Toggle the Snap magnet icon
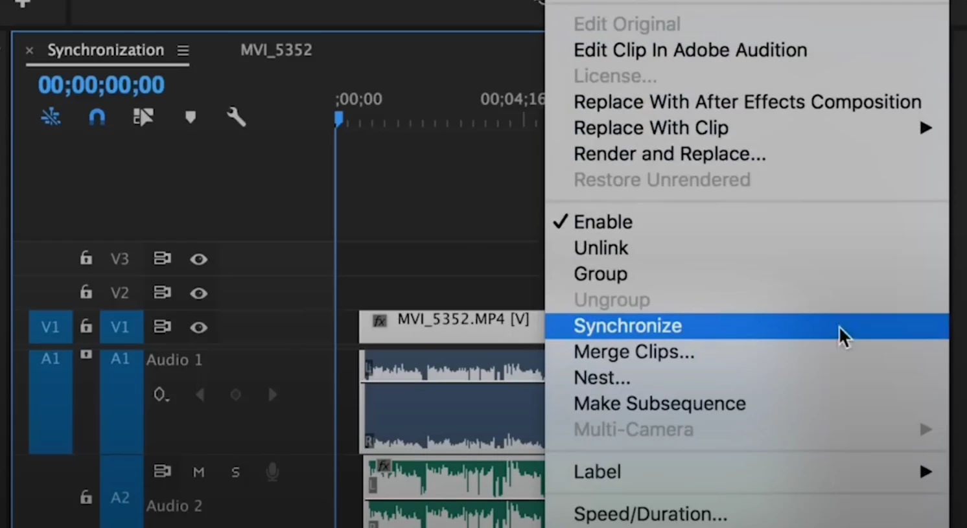Screen dimensions: 967x528 tap(97, 117)
